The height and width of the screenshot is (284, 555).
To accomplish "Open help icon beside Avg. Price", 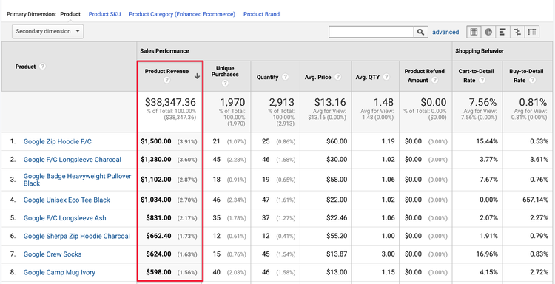I will tap(337, 77).
